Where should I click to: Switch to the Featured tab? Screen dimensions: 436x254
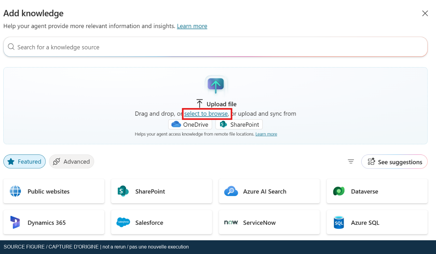(x=24, y=161)
